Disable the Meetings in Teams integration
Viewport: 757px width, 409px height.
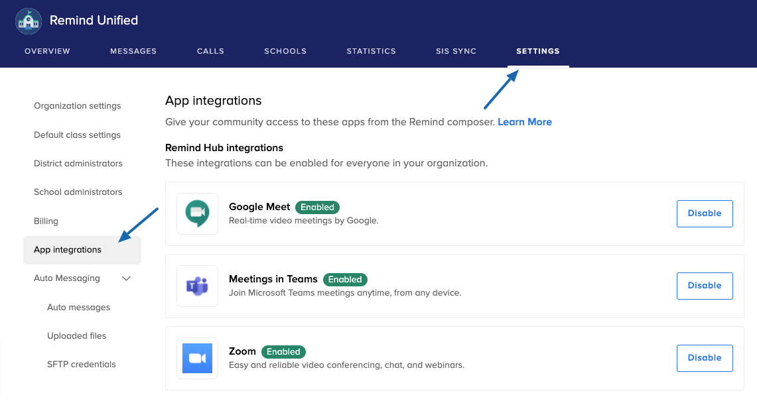coord(704,286)
